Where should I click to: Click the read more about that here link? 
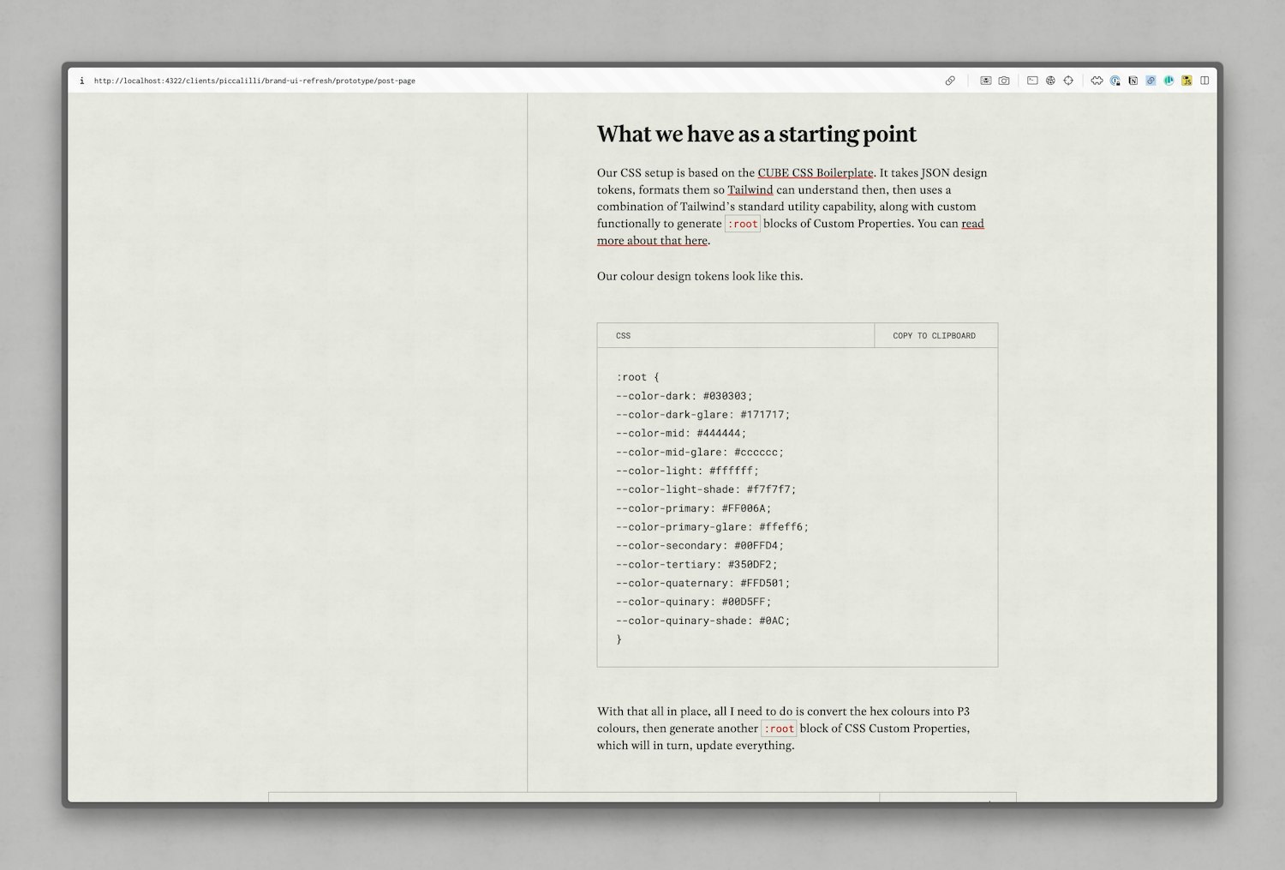pos(652,240)
